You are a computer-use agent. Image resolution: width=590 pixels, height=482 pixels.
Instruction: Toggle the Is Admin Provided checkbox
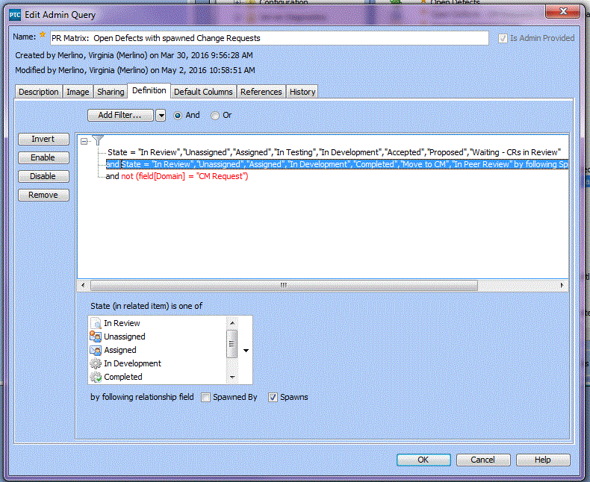(x=503, y=38)
